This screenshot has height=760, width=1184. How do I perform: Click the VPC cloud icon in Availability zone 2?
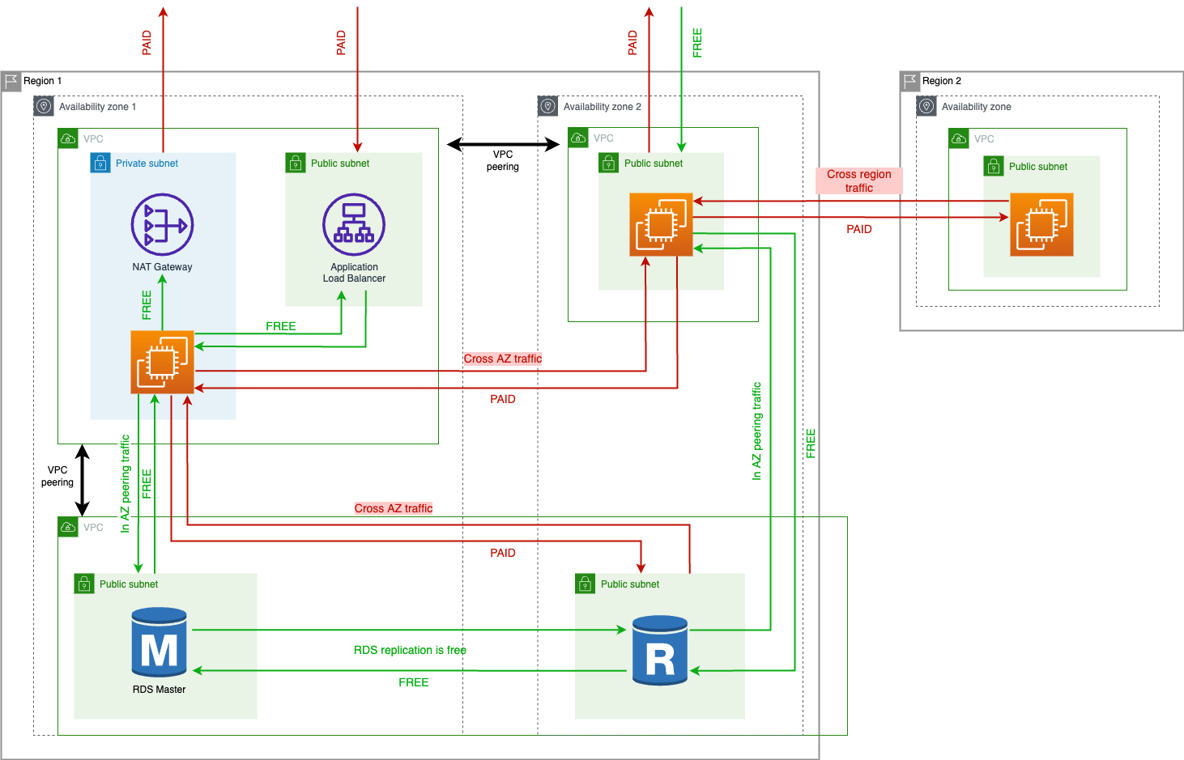click(x=578, y=138)
